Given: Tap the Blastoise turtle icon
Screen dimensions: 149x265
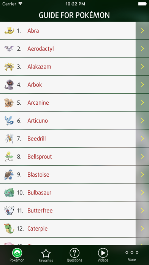Looking at the screenshot, I should (x=9, y=175).
